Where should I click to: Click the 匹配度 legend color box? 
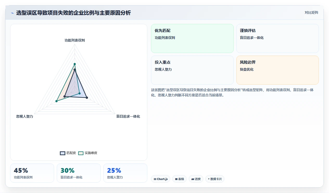coord(62,153)
